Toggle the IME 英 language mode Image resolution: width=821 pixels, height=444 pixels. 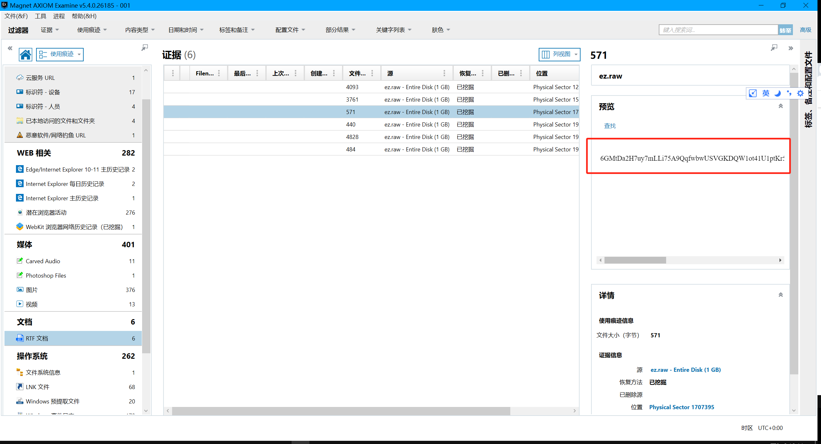[x=766, y=93]
